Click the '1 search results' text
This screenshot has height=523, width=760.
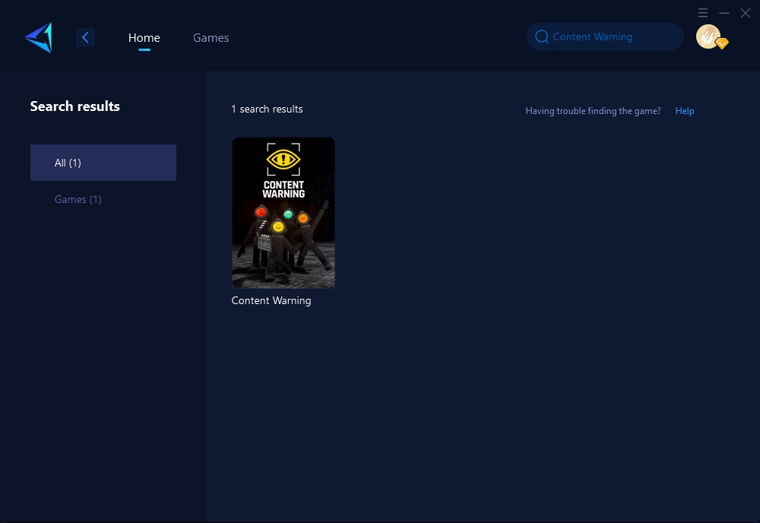(x=267, y=109)
